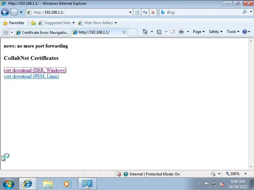254x190 pixels.
Task: Click the Internet zone globe icon
Action: pyautogui.click(x=126, y=174)
